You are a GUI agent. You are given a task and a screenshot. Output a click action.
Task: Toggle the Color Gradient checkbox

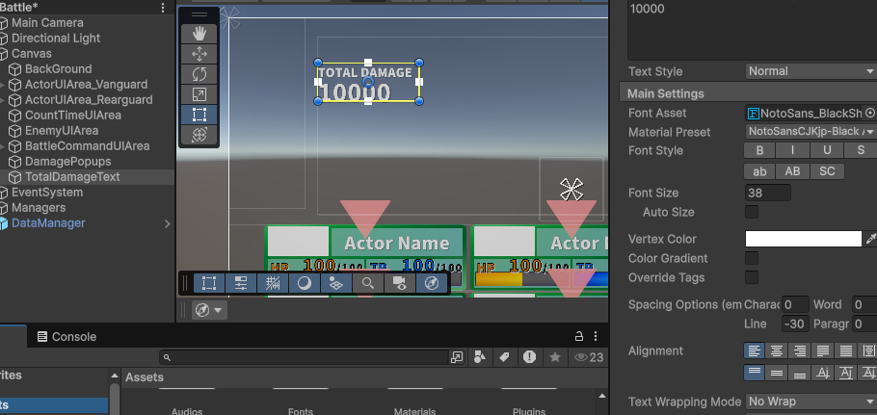click(752, 258)
